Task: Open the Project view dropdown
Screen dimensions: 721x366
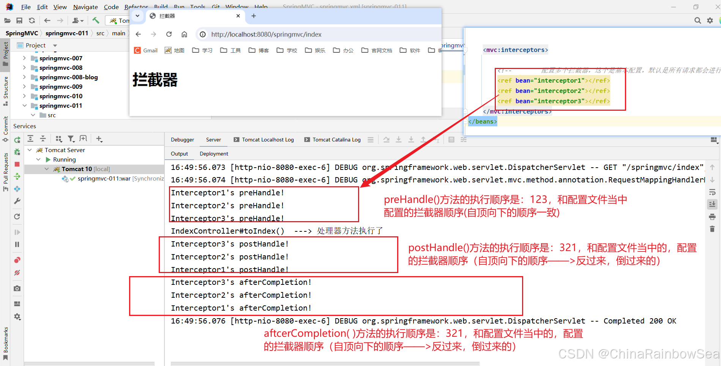Action: click(x=55, y=46)
